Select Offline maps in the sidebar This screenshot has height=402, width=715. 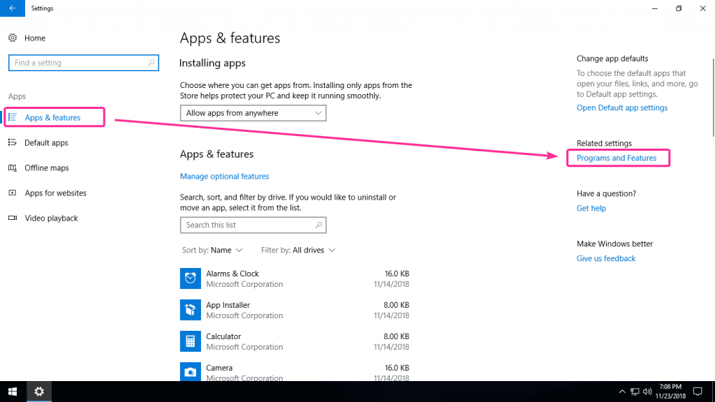click(x=46, y=167)
